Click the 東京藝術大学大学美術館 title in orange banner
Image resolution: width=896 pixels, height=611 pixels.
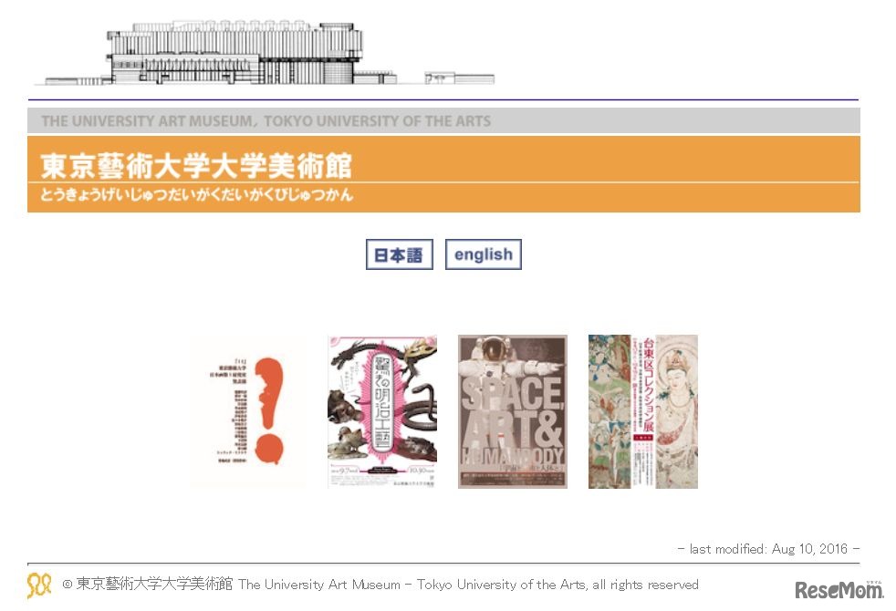(196, 166)
